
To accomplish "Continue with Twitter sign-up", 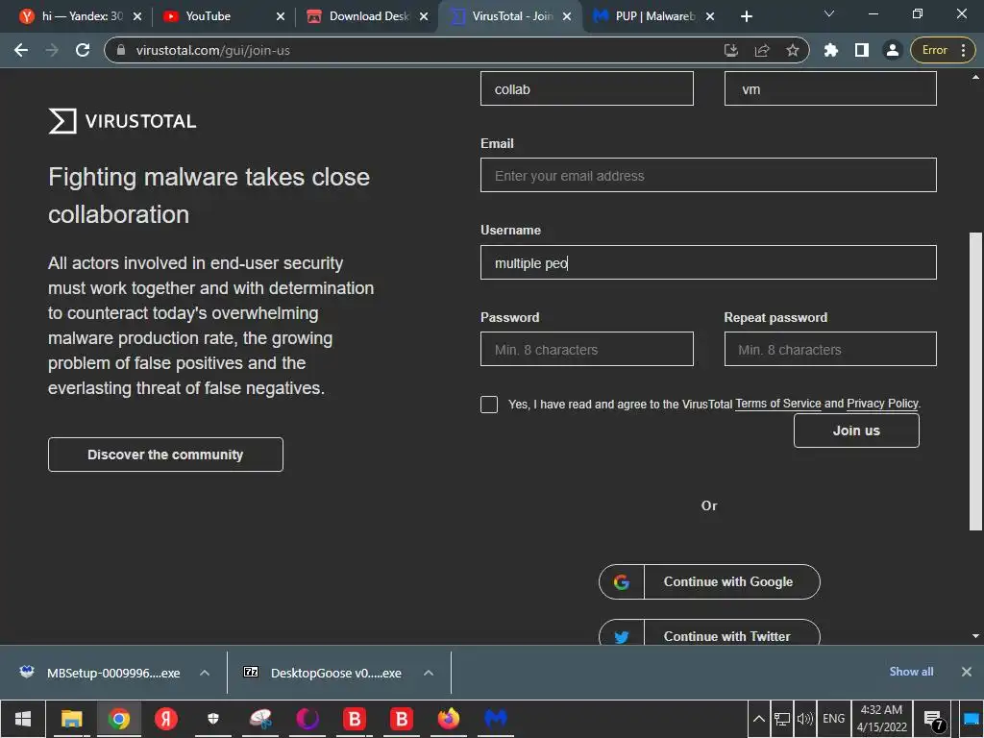I will 709,632.
